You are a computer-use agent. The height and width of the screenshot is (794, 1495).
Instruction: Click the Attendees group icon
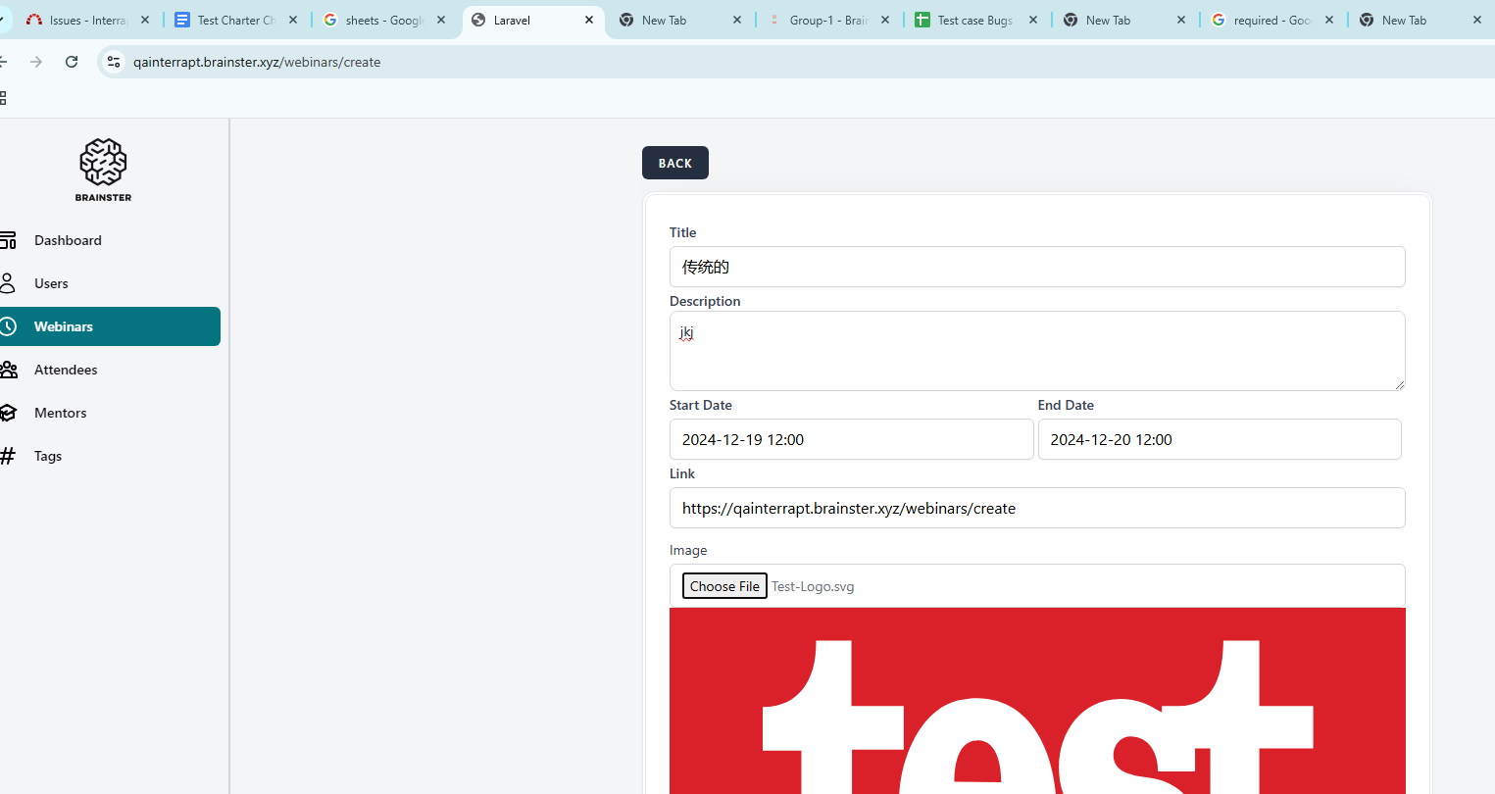pos(8,370)
